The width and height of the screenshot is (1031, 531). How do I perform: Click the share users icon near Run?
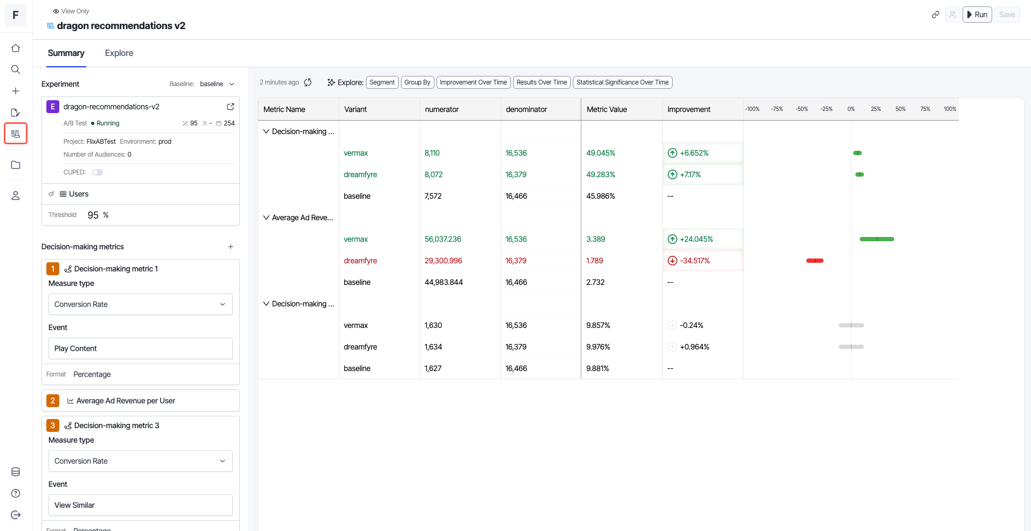tap(953, 15)
